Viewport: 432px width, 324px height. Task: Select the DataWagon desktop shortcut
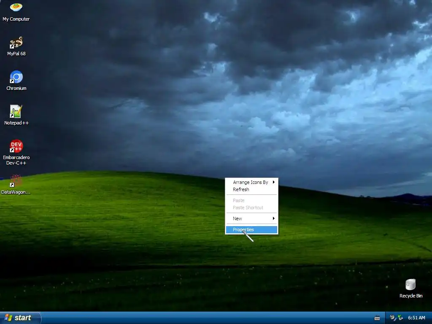pyautogui.click(x=16, y=185)
